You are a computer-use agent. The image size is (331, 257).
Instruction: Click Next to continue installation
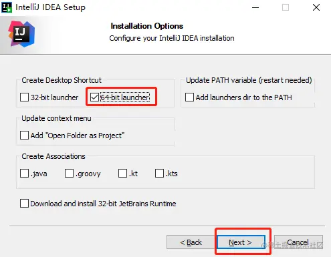coord(241,242)
